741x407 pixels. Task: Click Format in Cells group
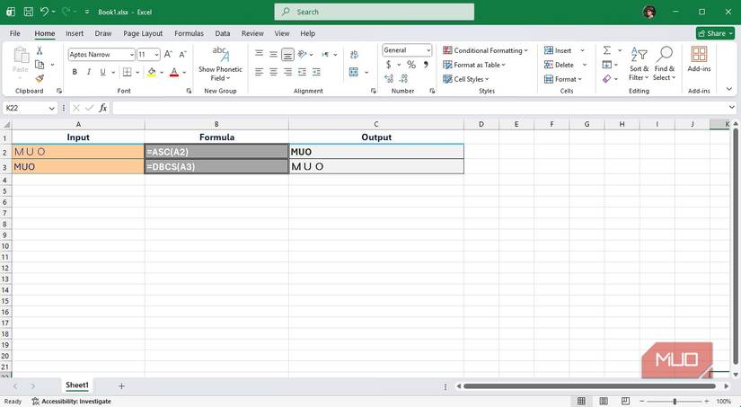(563, 79)
